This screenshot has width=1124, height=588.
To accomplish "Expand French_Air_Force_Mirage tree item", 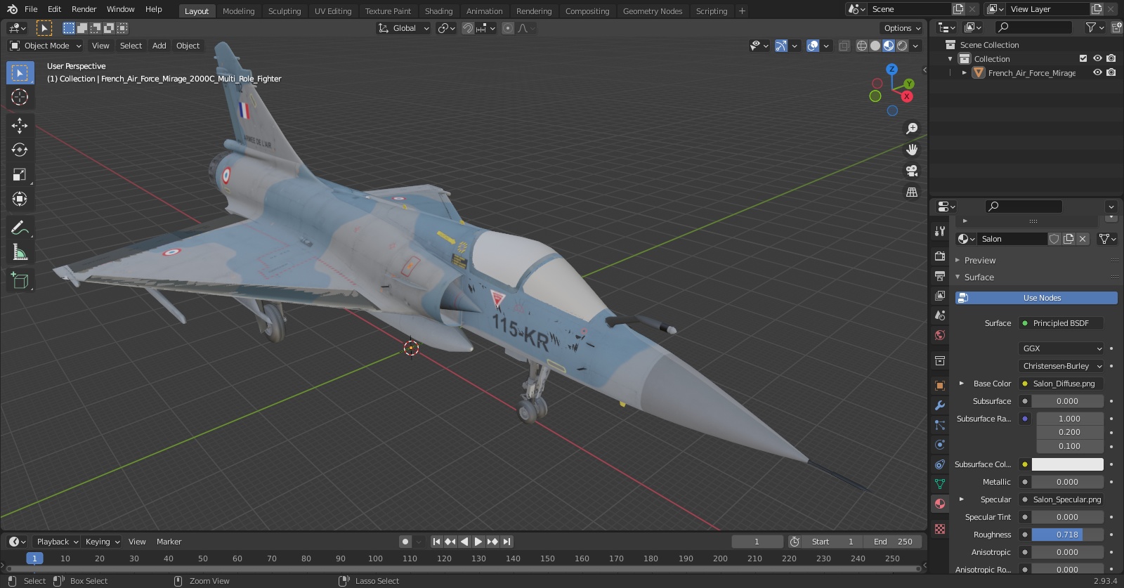I will 965,72.
